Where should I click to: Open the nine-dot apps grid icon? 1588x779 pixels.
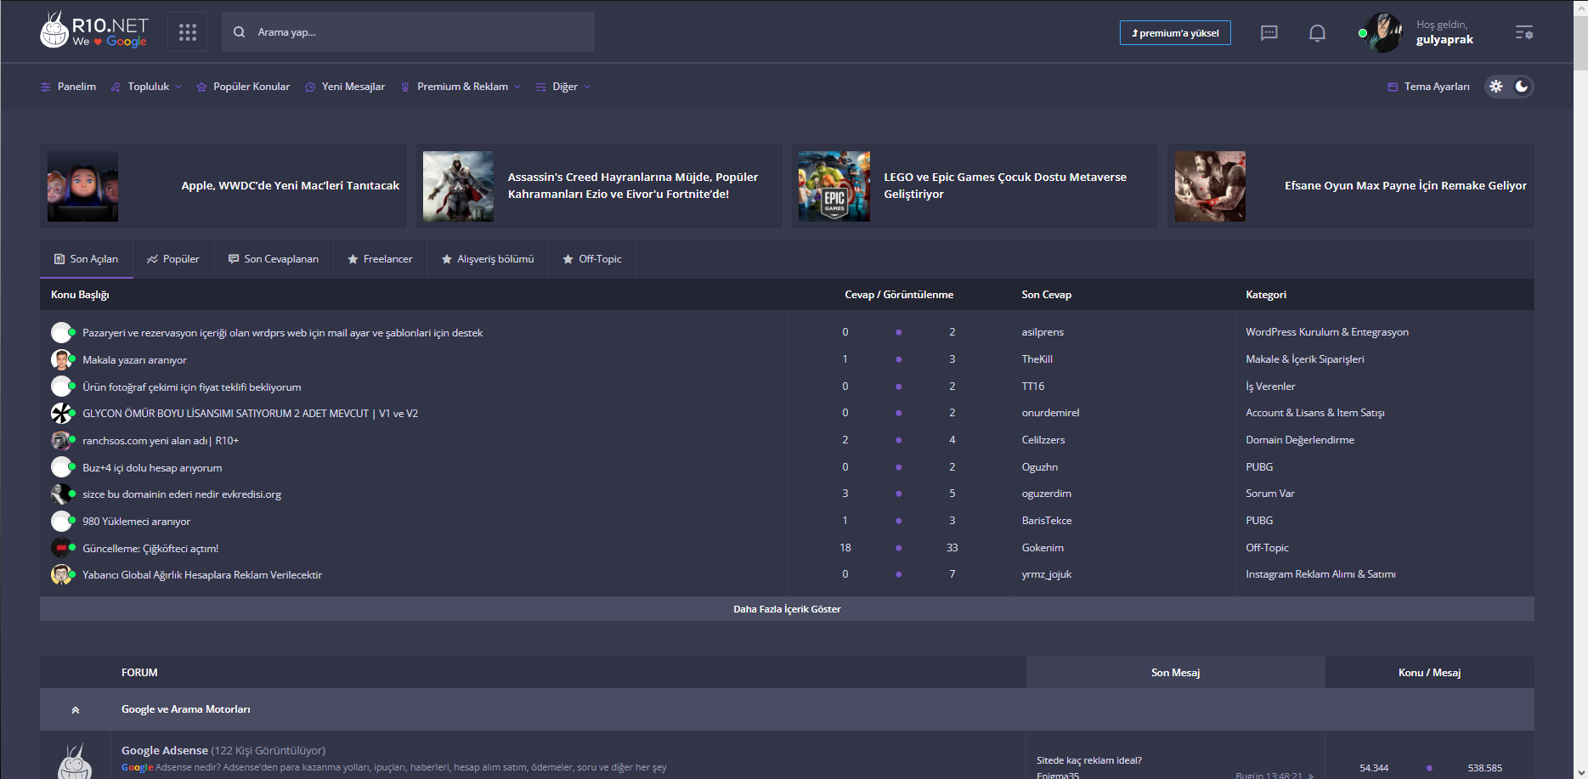click(188, 32)
